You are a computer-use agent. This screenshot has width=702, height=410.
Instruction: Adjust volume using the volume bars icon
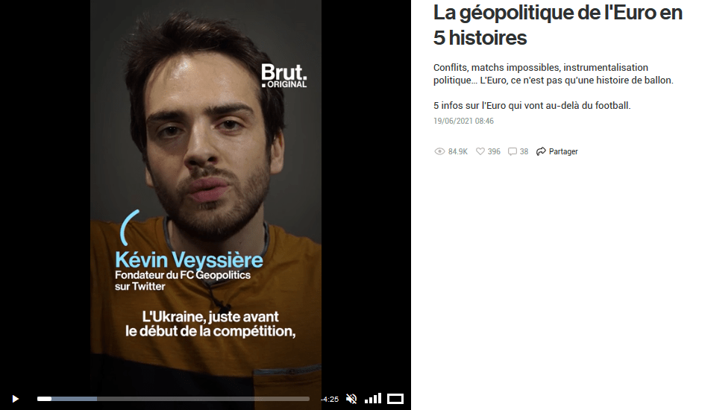tap(373, 398)
